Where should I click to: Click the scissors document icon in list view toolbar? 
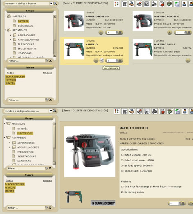pyautogui.click(x=147, y=4)
